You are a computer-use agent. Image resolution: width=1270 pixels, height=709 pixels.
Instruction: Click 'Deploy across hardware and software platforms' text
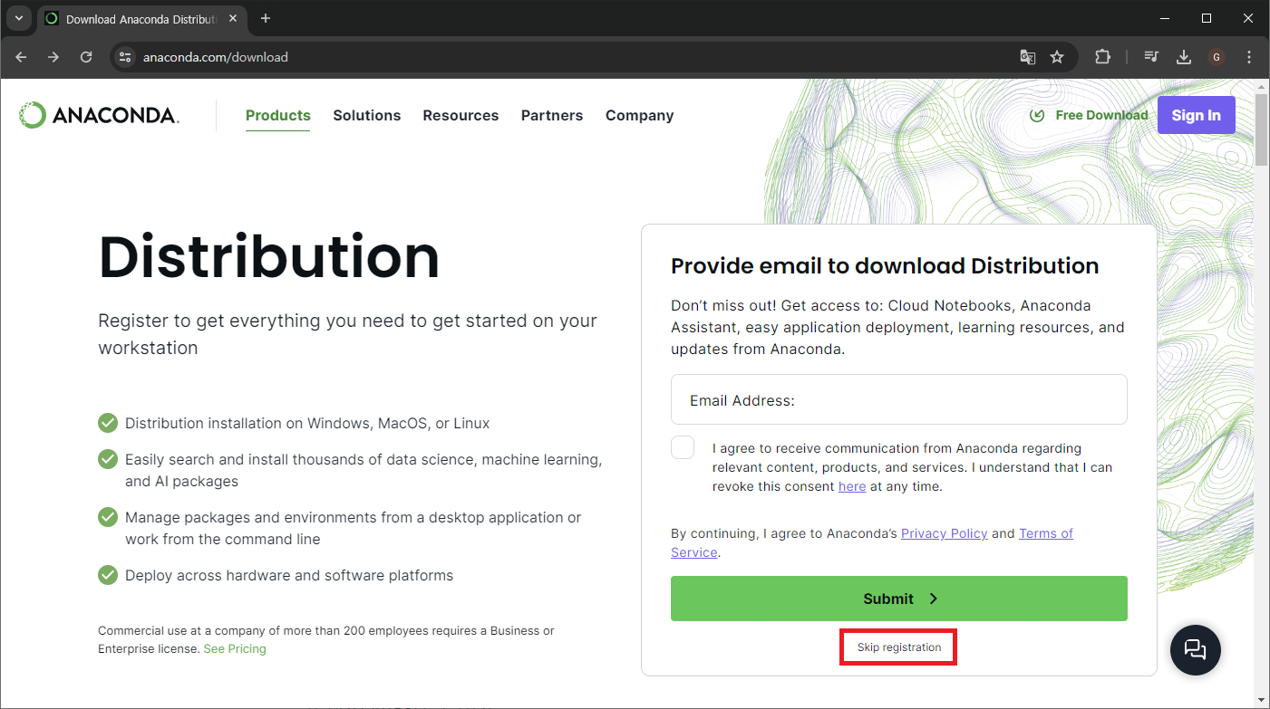[289, 576]
